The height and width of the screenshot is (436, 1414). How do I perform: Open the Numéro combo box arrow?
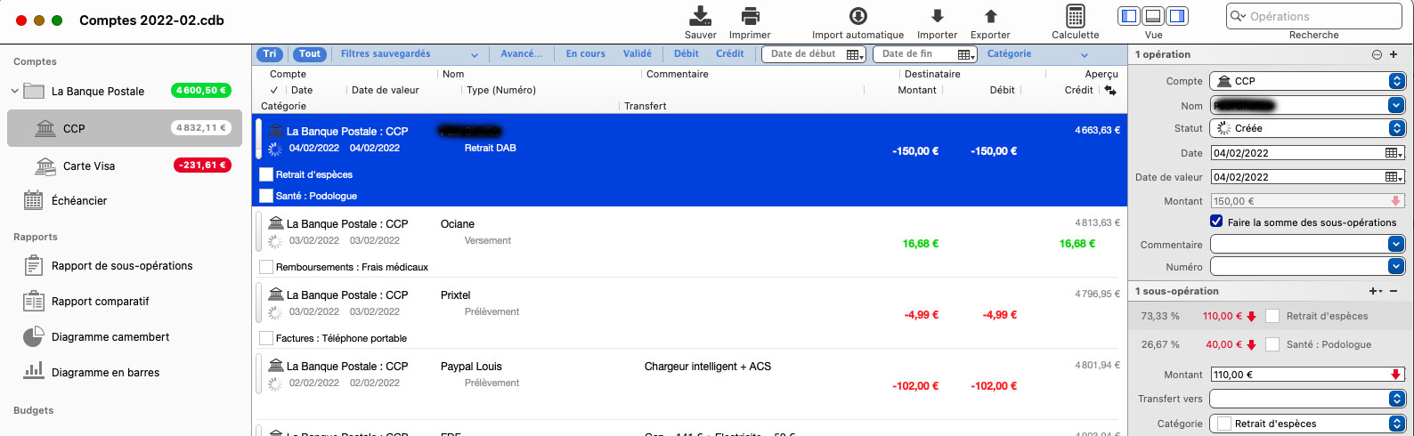pyautogui.click(x=1395, y=267)
